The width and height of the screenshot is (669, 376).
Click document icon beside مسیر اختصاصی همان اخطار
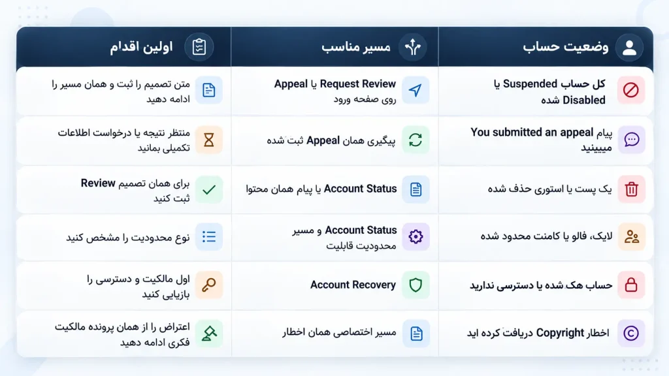pos(415,333)
